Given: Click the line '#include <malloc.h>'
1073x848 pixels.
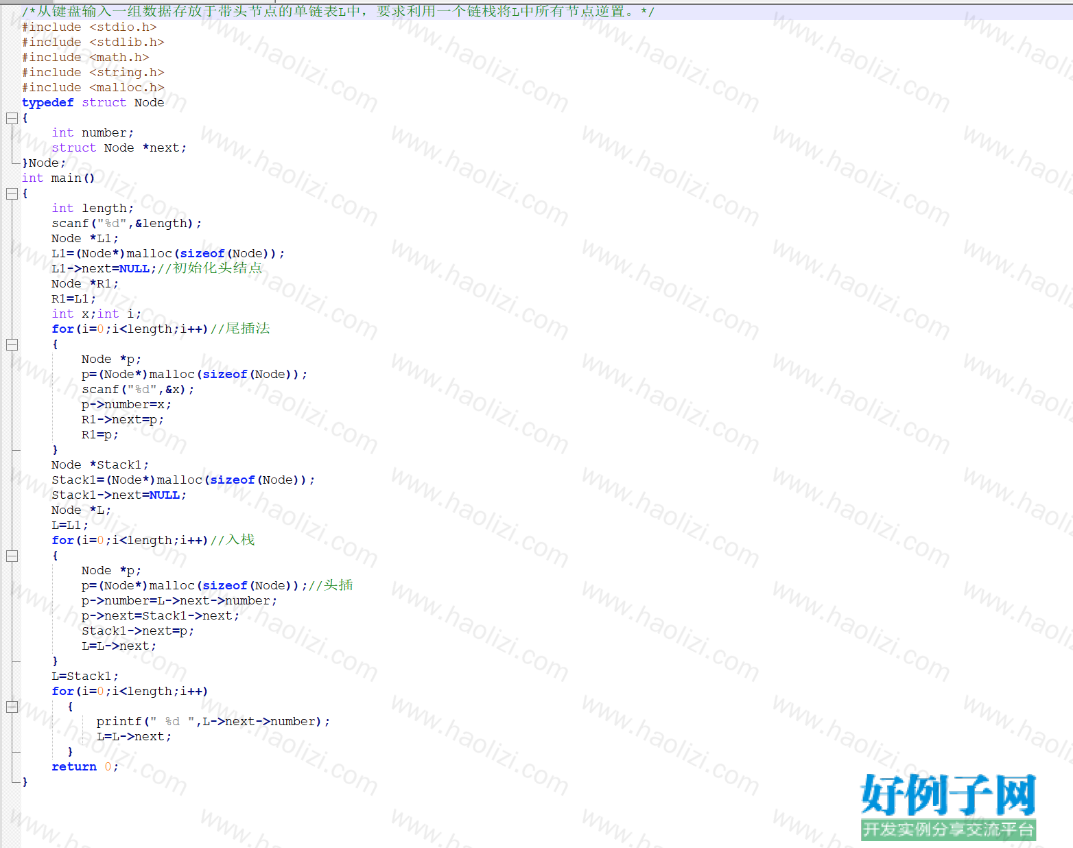Looking at the screenshot, I should coord(93,88).
